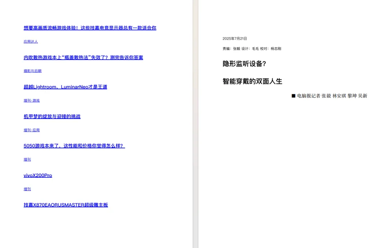Open the 技嘉X870EAORUSMASTER 超级雕主板 article
Screen dimensions: 391x248
[66, 205]
